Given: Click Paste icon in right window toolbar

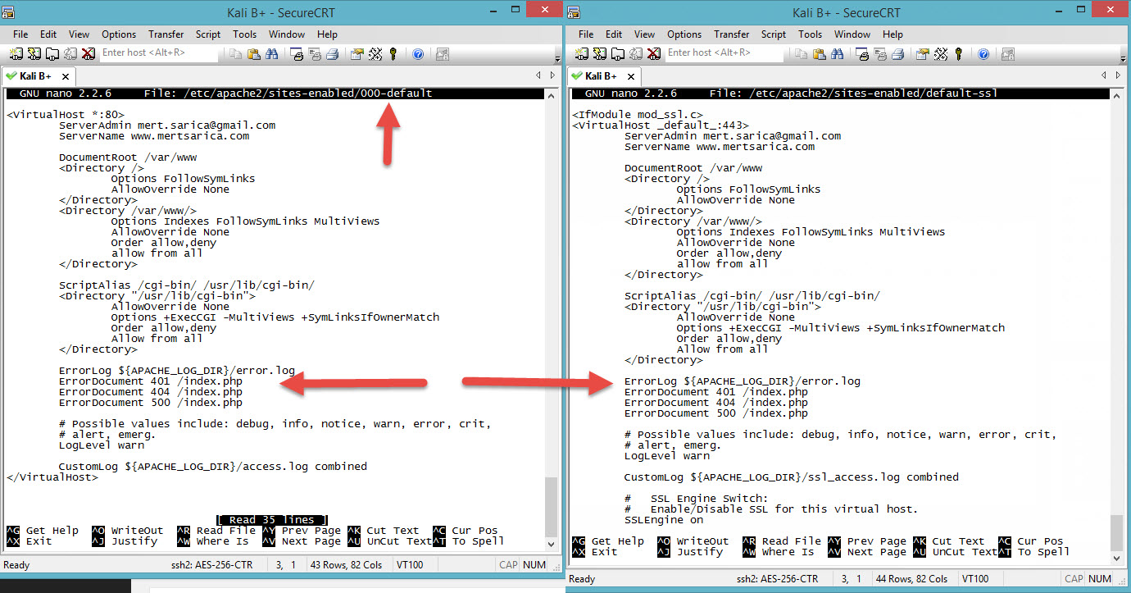Looking at the screenshot, I should pos(819,54).
